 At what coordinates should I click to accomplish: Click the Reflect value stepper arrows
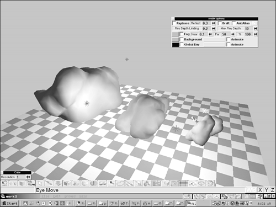(214, 23)
